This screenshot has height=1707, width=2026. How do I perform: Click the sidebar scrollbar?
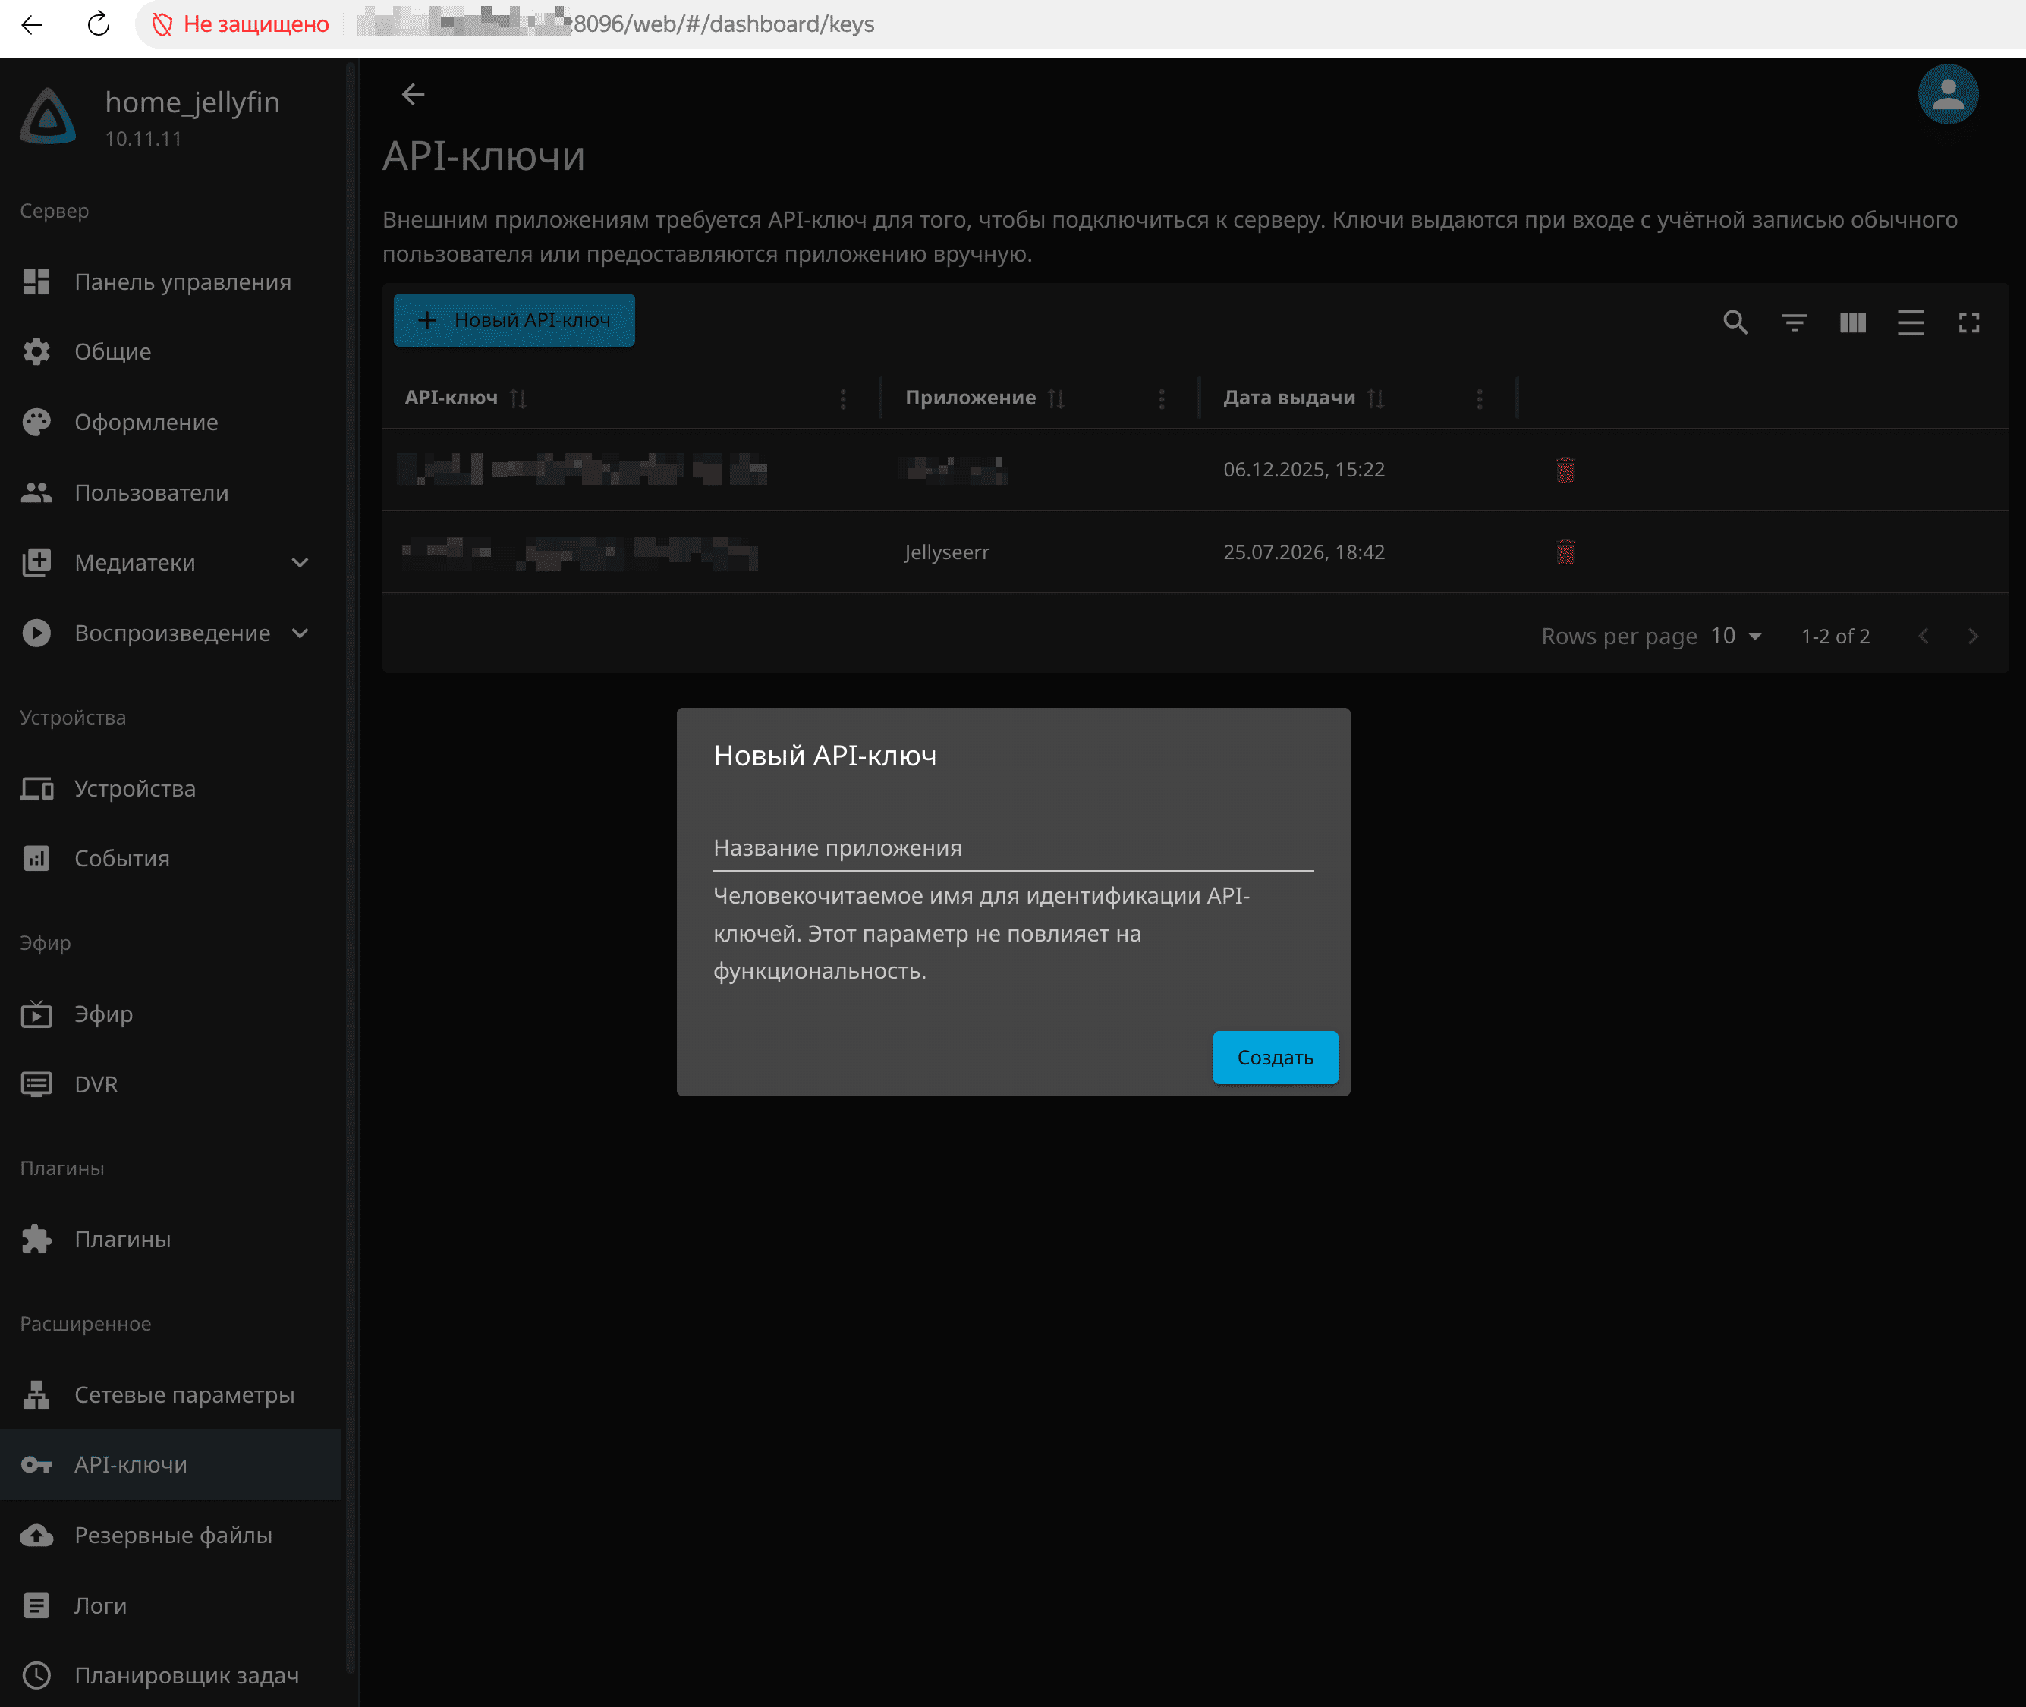(351, 866)
